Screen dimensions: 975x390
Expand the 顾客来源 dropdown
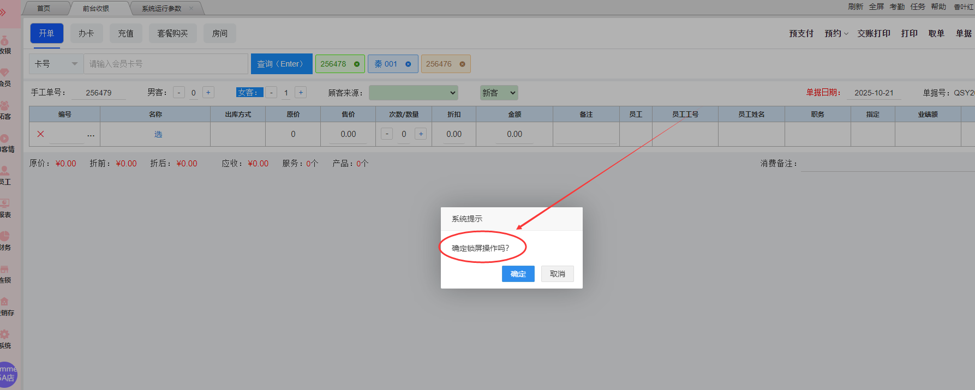(x=413, y=93)
